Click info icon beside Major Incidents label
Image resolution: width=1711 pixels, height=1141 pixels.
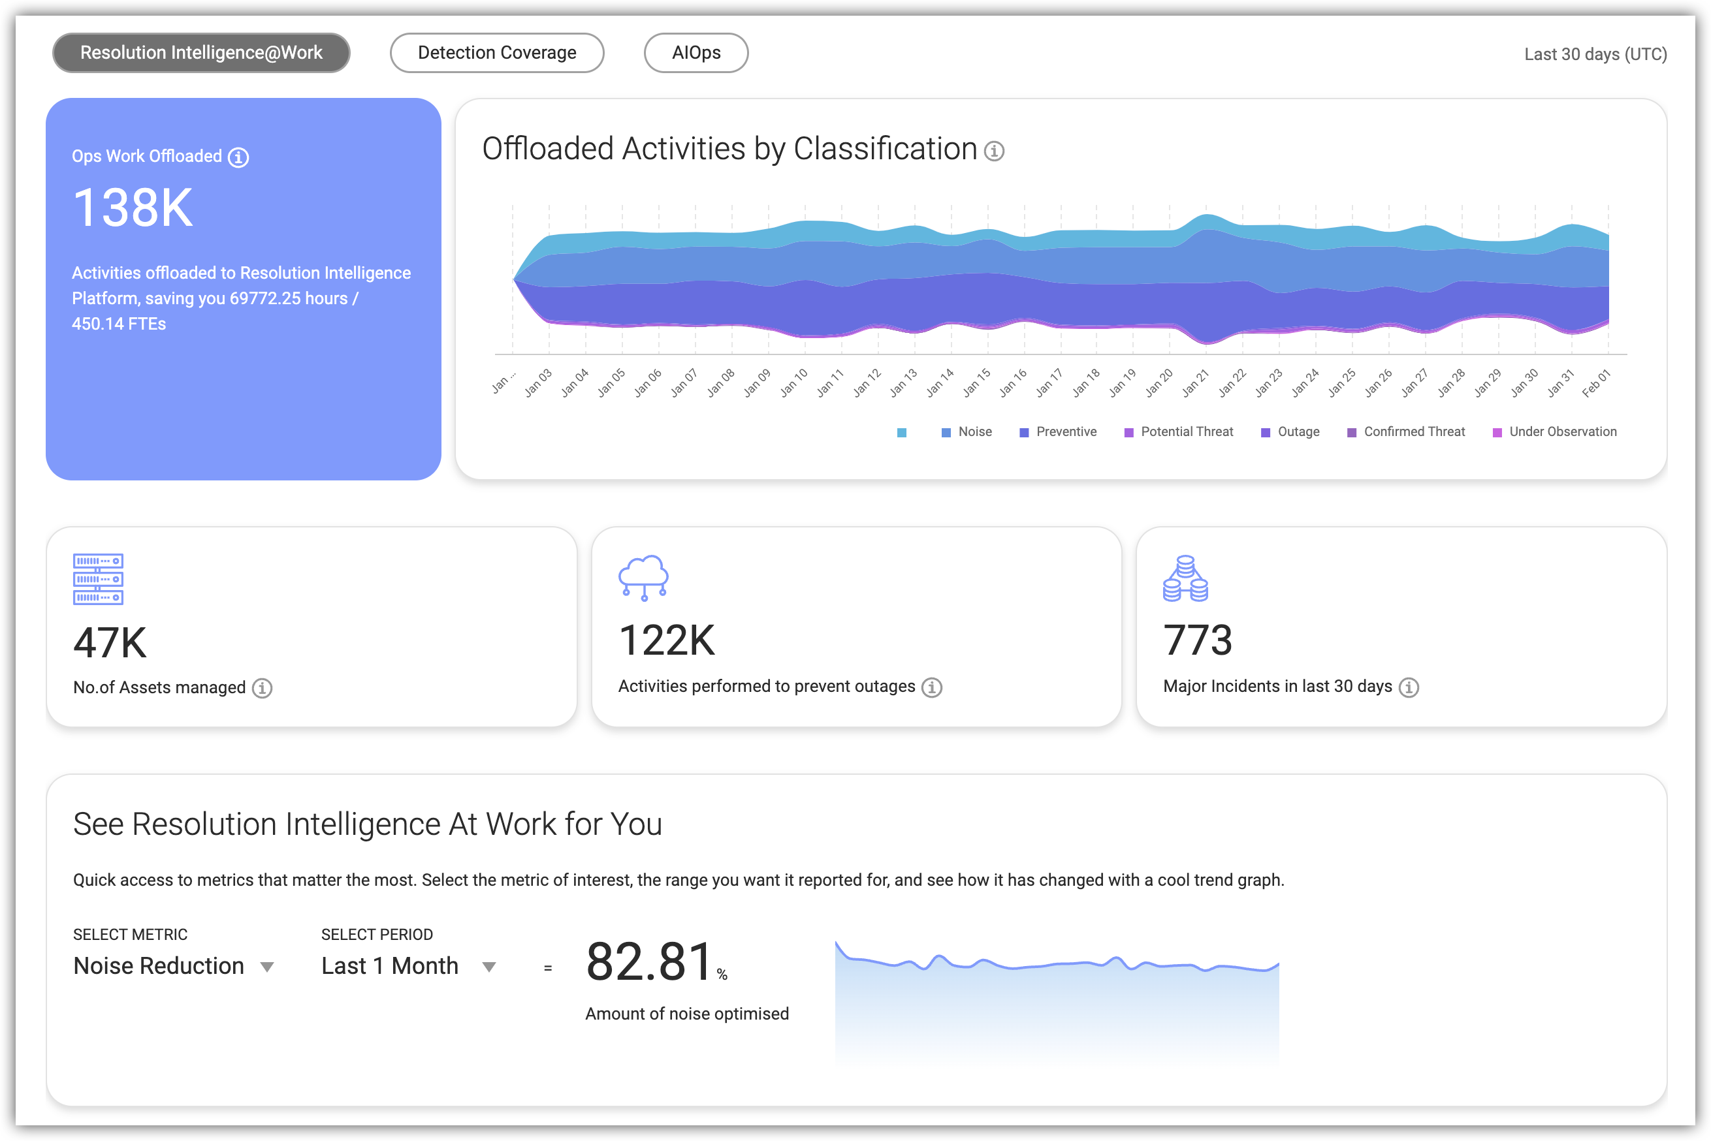(x=1409, y=687)
